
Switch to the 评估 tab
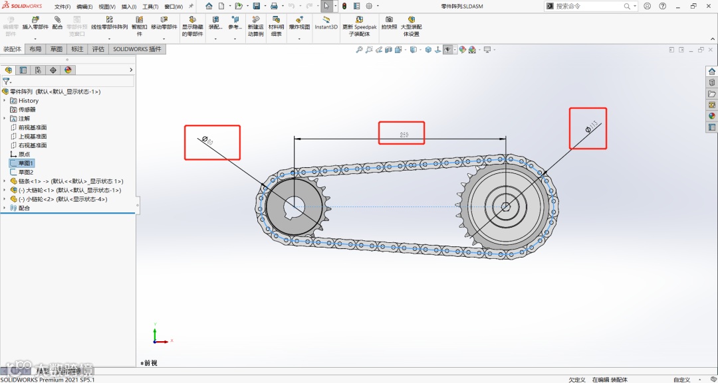(x=98, y=49)
